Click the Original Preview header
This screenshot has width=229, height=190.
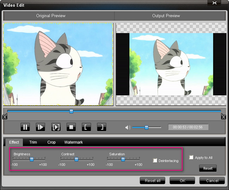point(51,16)
